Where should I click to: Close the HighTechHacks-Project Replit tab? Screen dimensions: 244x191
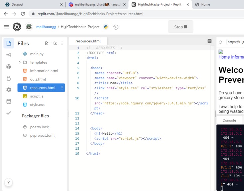tap(188, 5)
